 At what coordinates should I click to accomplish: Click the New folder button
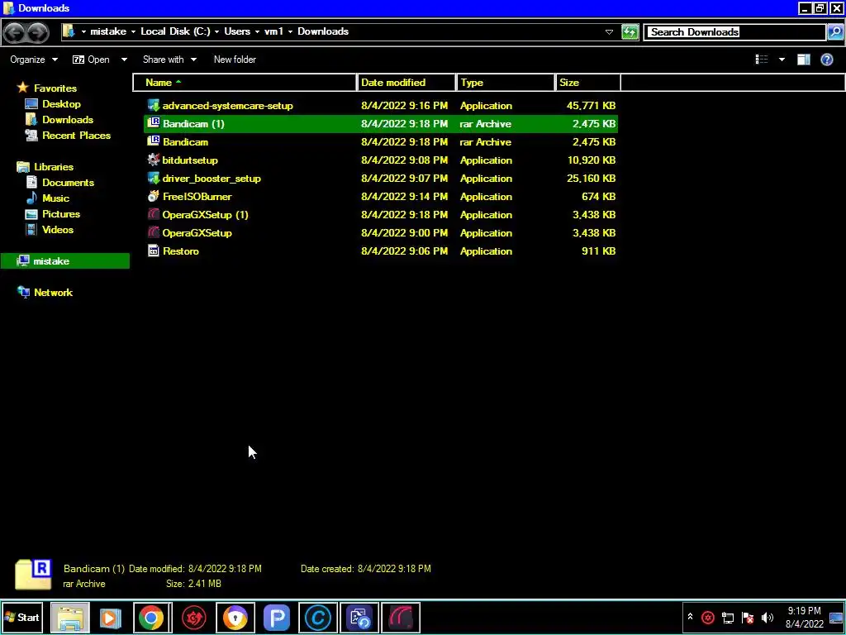coord(235,60)
